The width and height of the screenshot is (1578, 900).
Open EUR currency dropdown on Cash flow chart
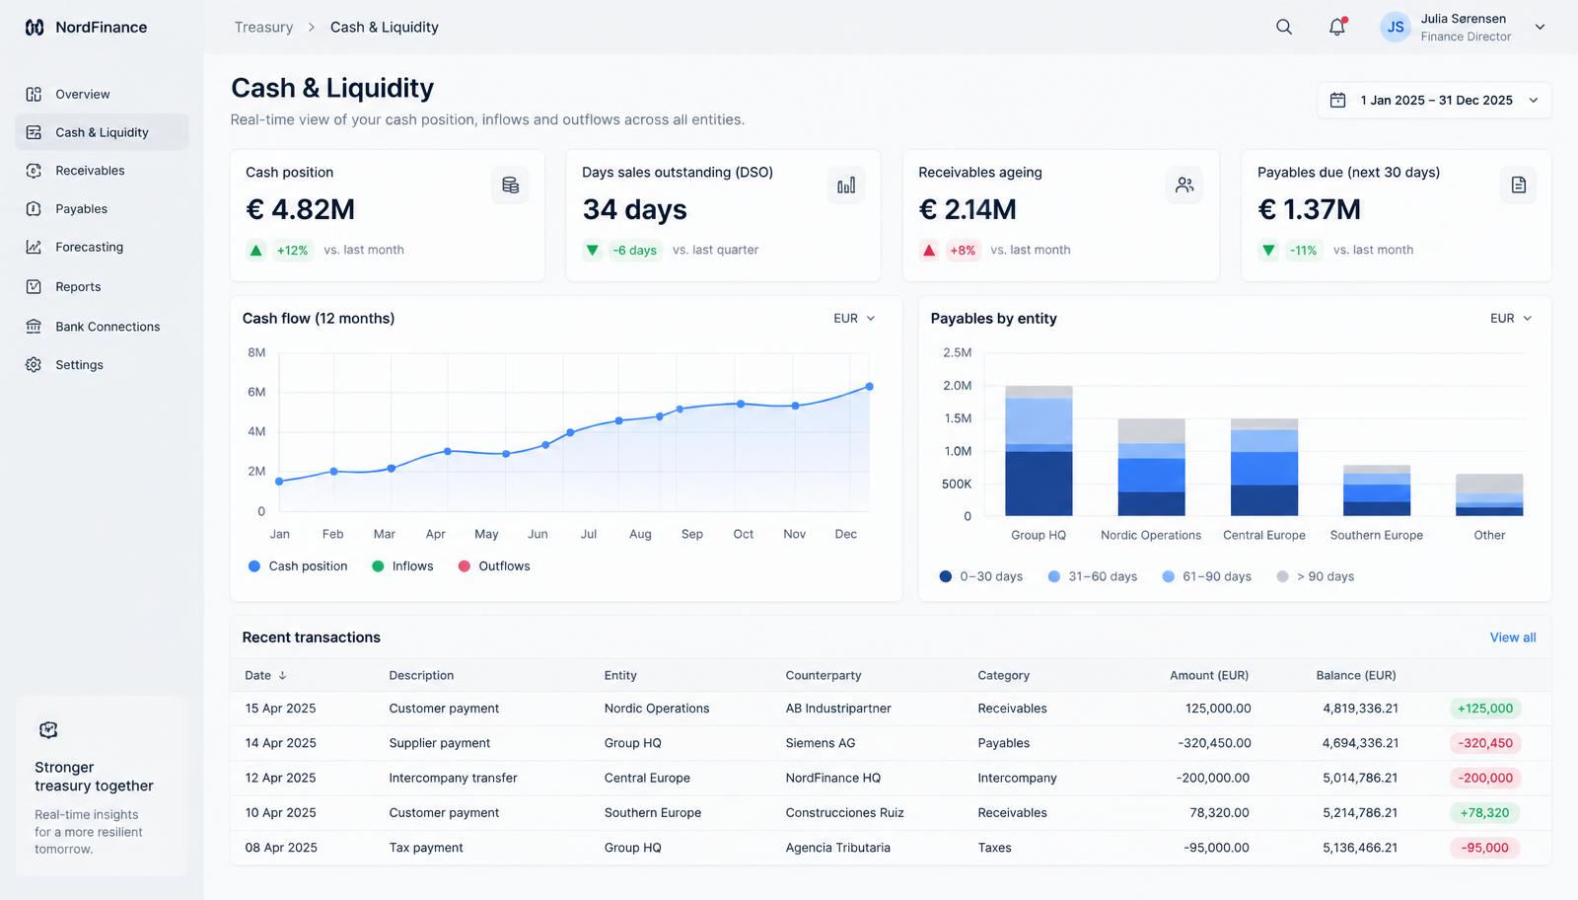[x=854, y=319]
